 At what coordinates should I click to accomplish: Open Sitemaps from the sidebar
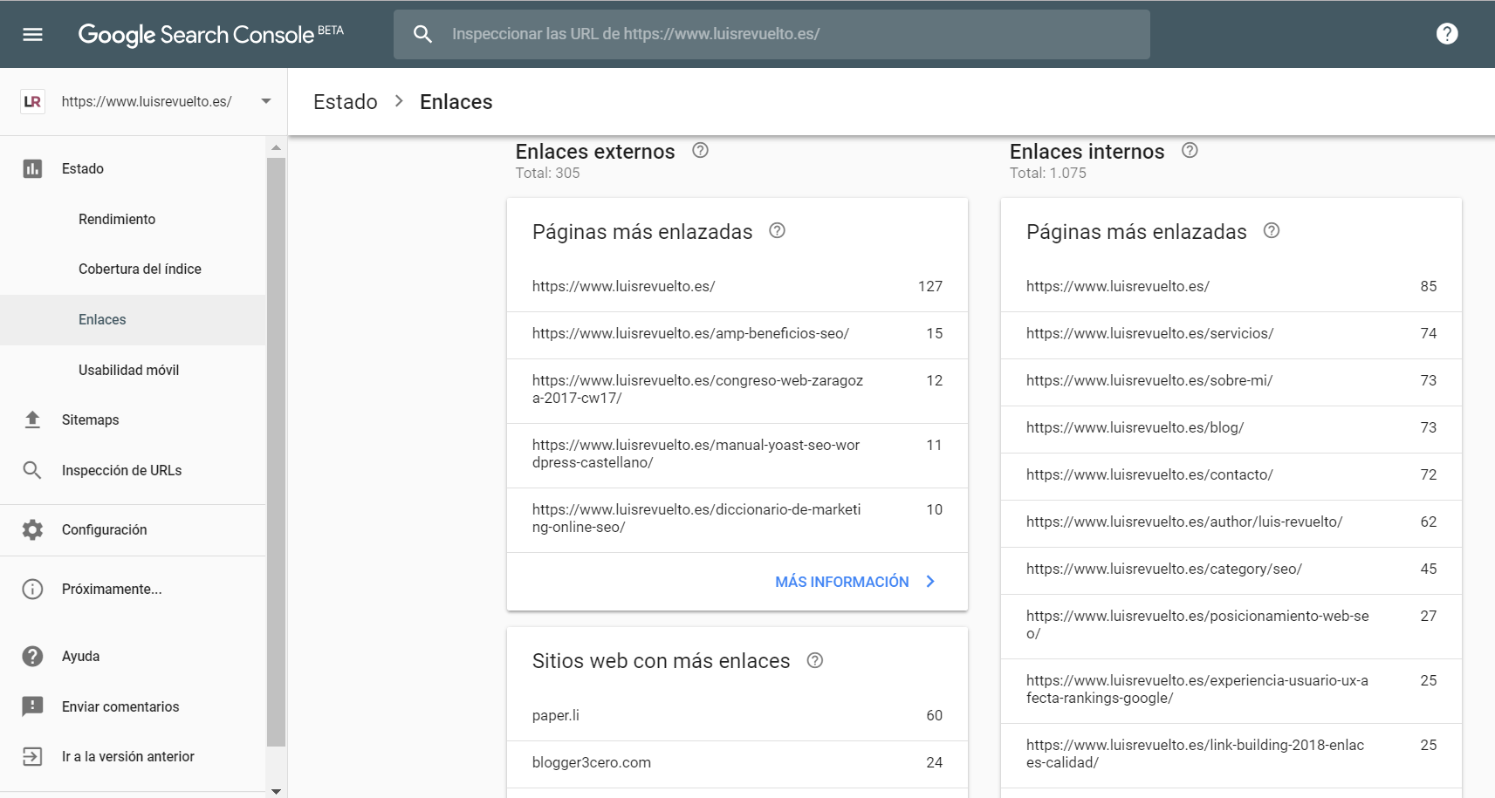(90, 419)
